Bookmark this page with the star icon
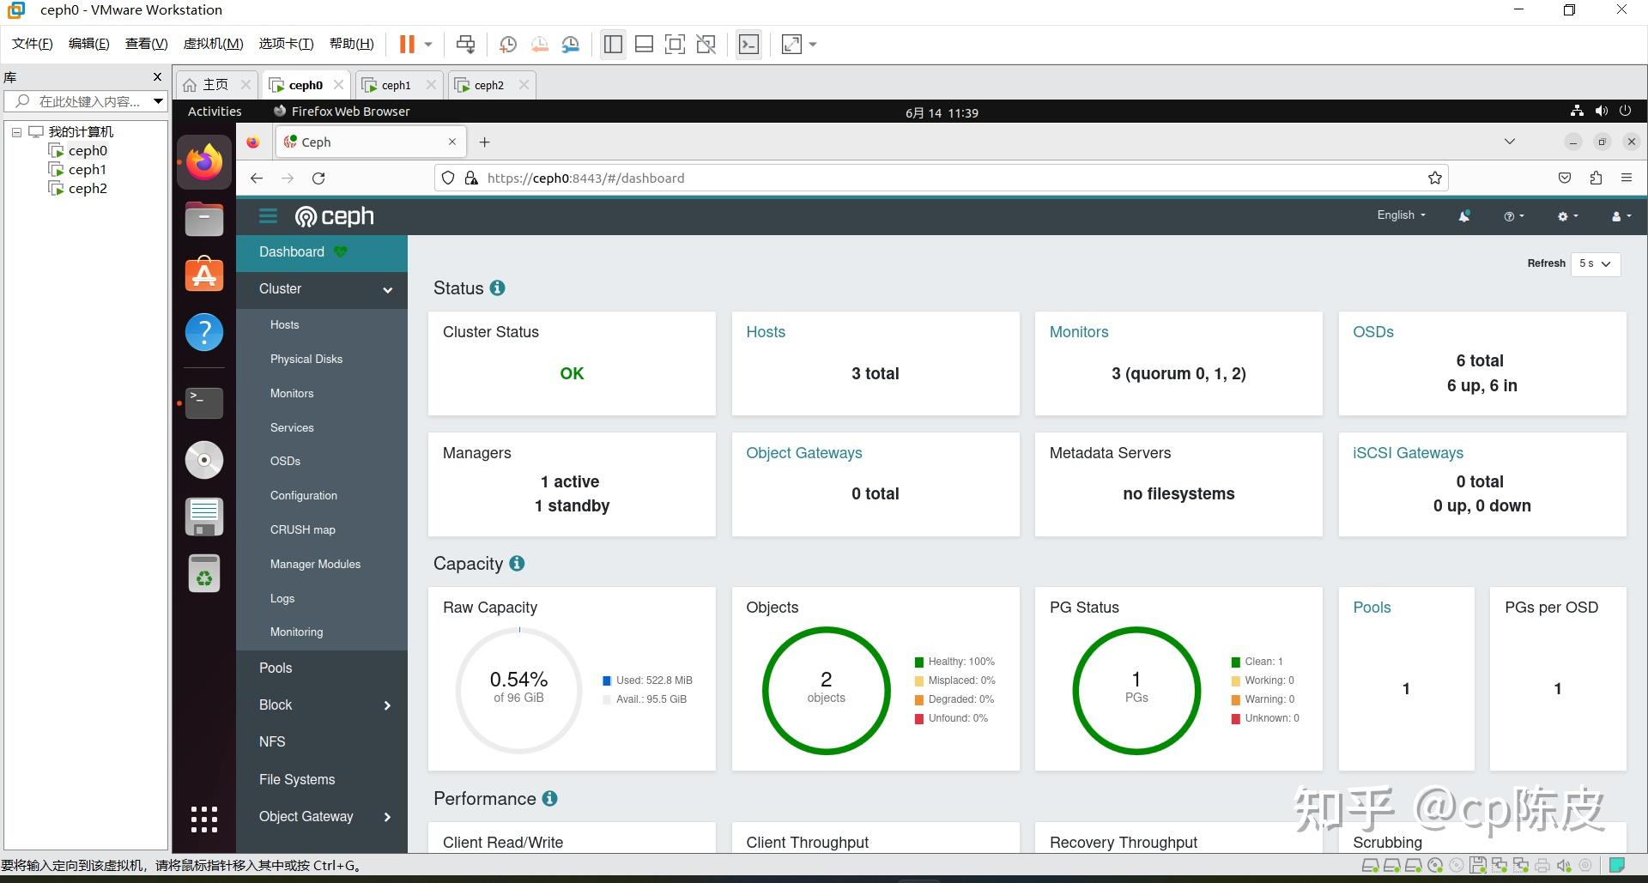The image size is (1648, 883). [1434, 178]
